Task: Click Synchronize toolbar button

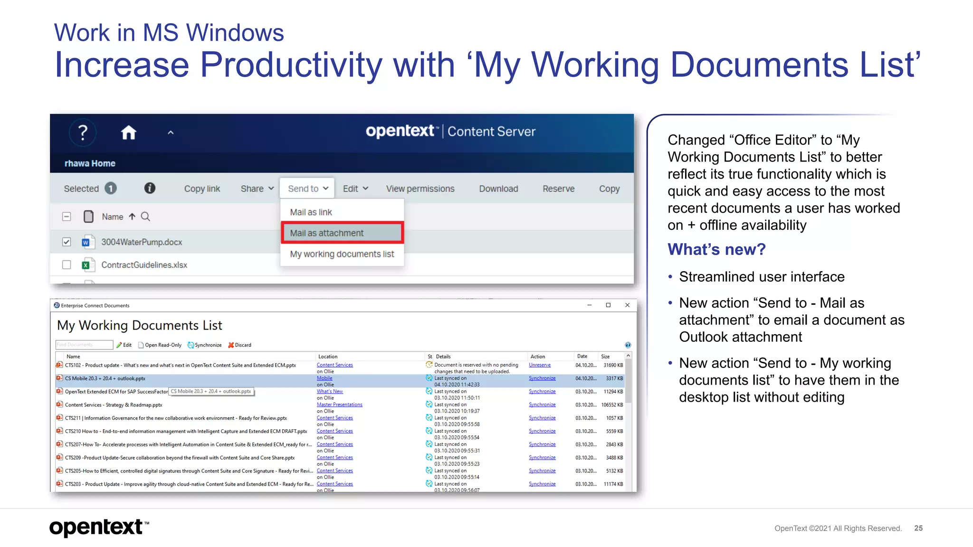Action: pyautogui.click(x=204, y=345)
